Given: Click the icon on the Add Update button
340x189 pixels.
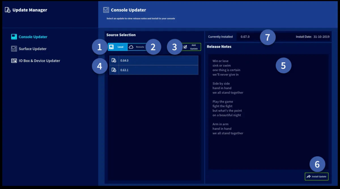Looking at the screenshot, I should [x=185, y=47].
